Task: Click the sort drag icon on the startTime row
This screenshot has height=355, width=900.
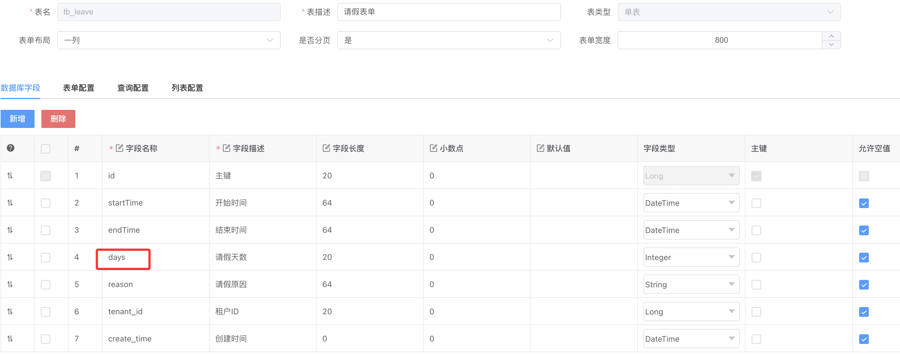Action: click(10, 203)
